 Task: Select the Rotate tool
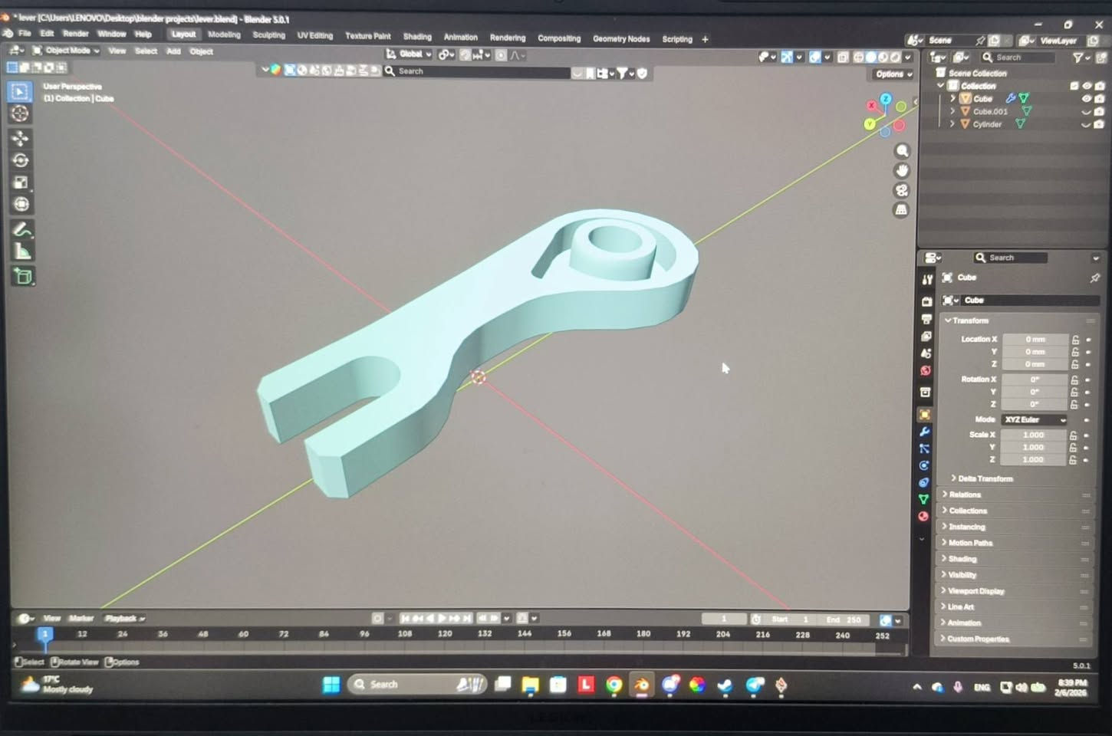[21, 161]
